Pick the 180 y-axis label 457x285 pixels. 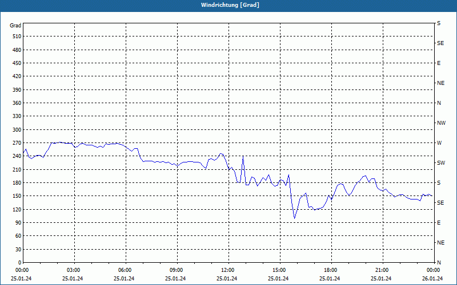pos(17,183)
